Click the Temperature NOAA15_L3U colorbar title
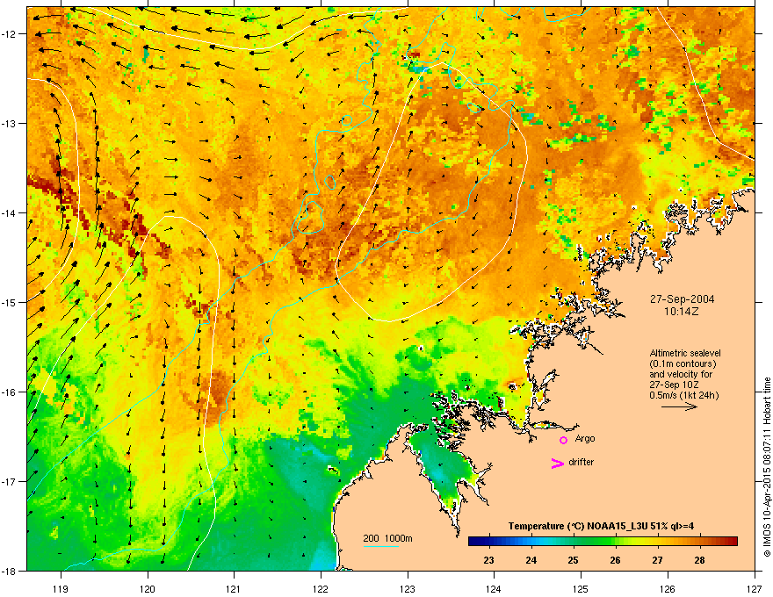The height and width of the screenshot is (597, 773). [601, 526]
